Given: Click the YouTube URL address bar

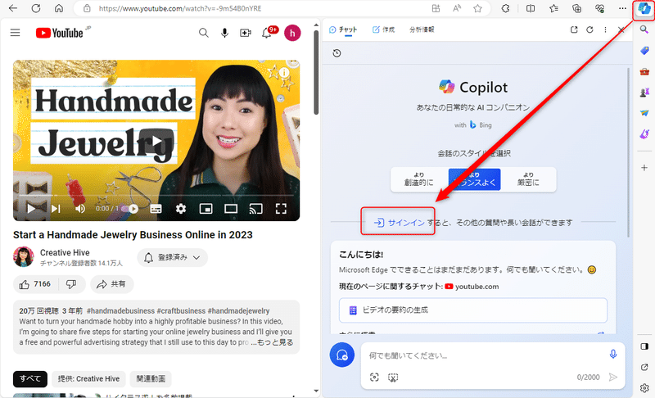Looking at the screenshot, I should pos(179,8).
